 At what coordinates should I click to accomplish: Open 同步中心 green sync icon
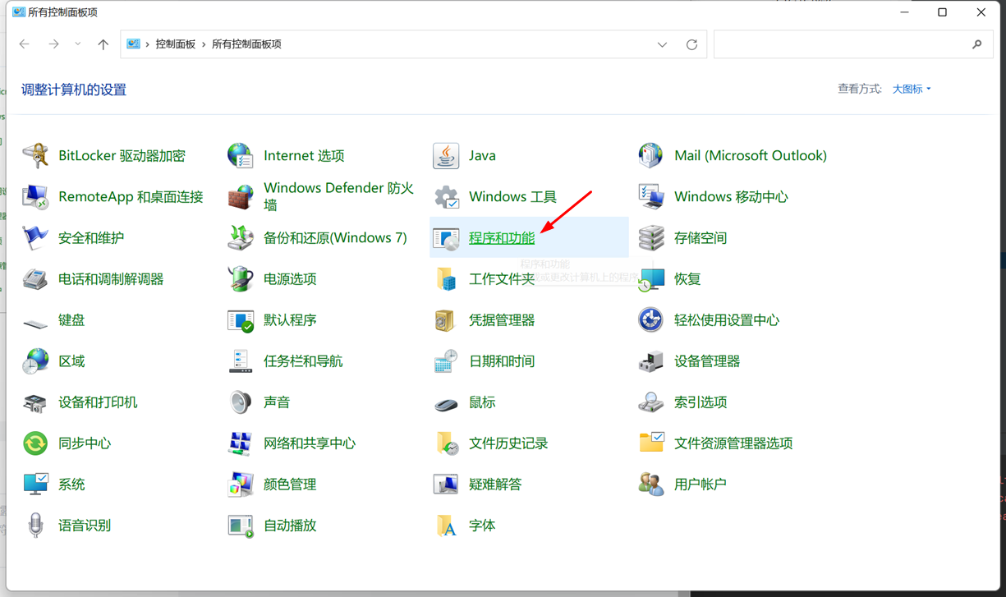[35, 443]
